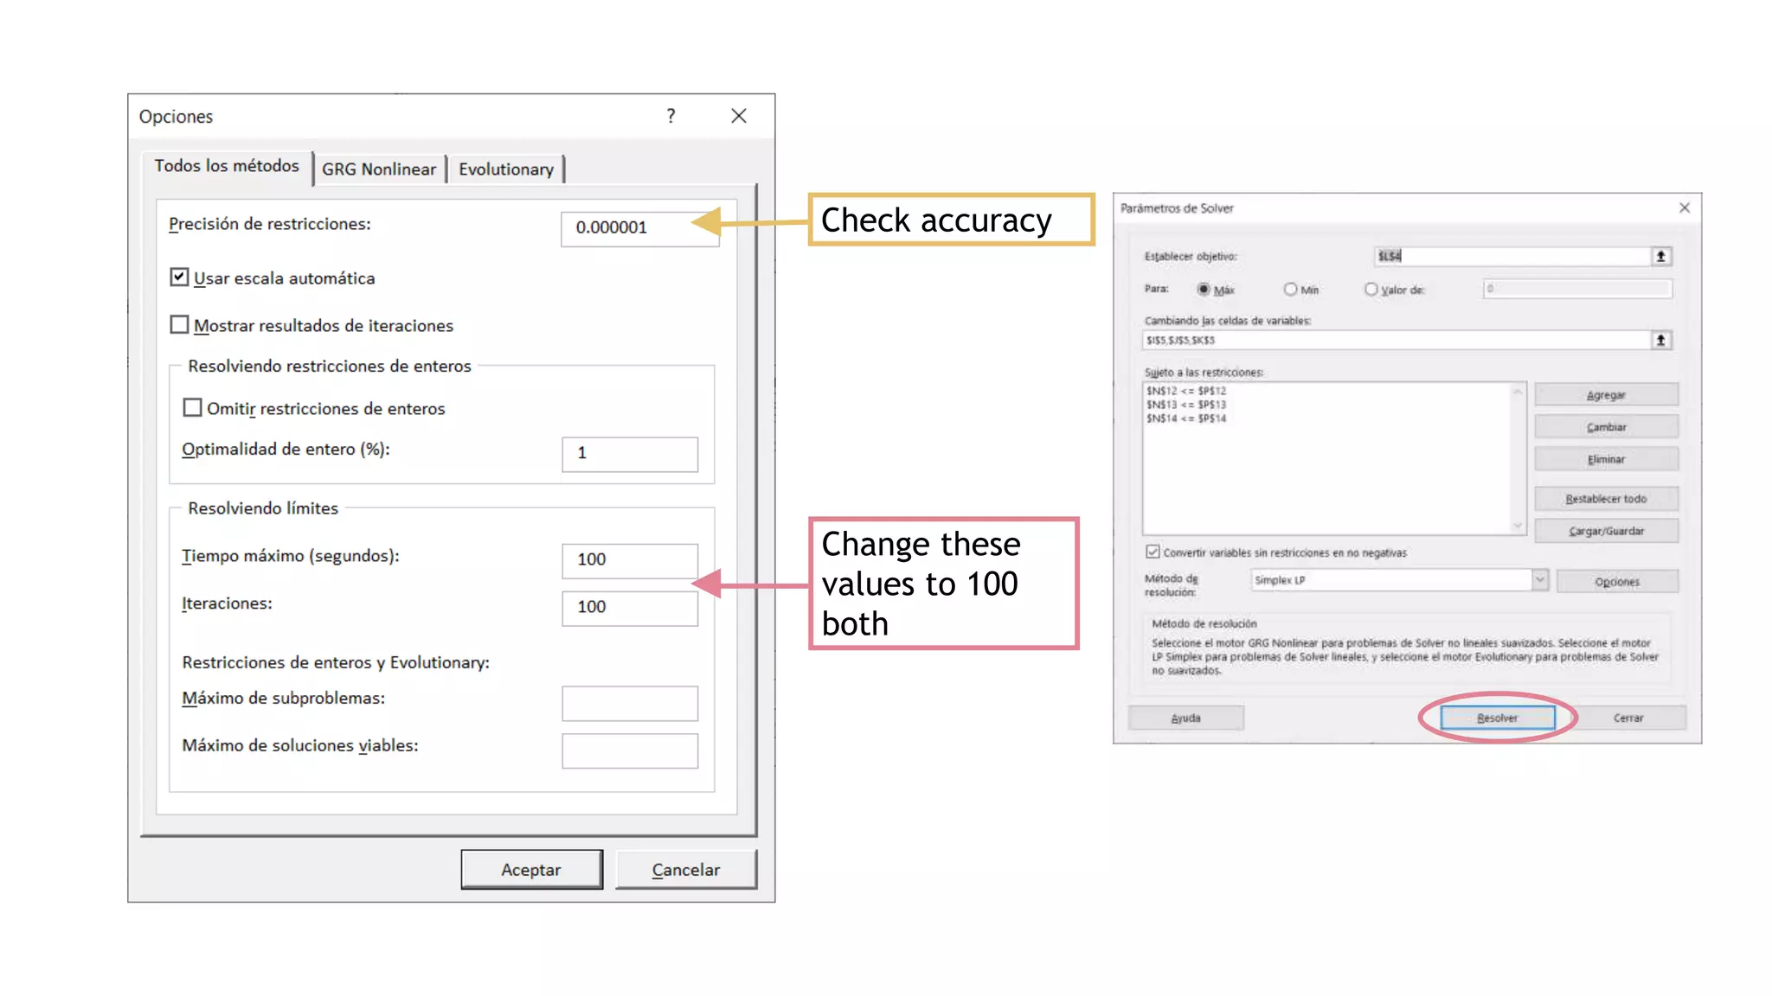Screen dimensions: 1772x996
Task: Click the help question mark in Opciones
Action: 671,116
